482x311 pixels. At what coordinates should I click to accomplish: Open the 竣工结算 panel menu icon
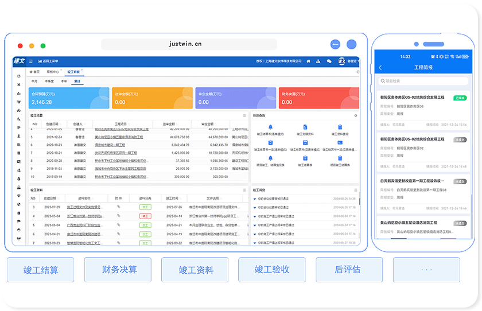pyautogui.click(x=244, y=115)
